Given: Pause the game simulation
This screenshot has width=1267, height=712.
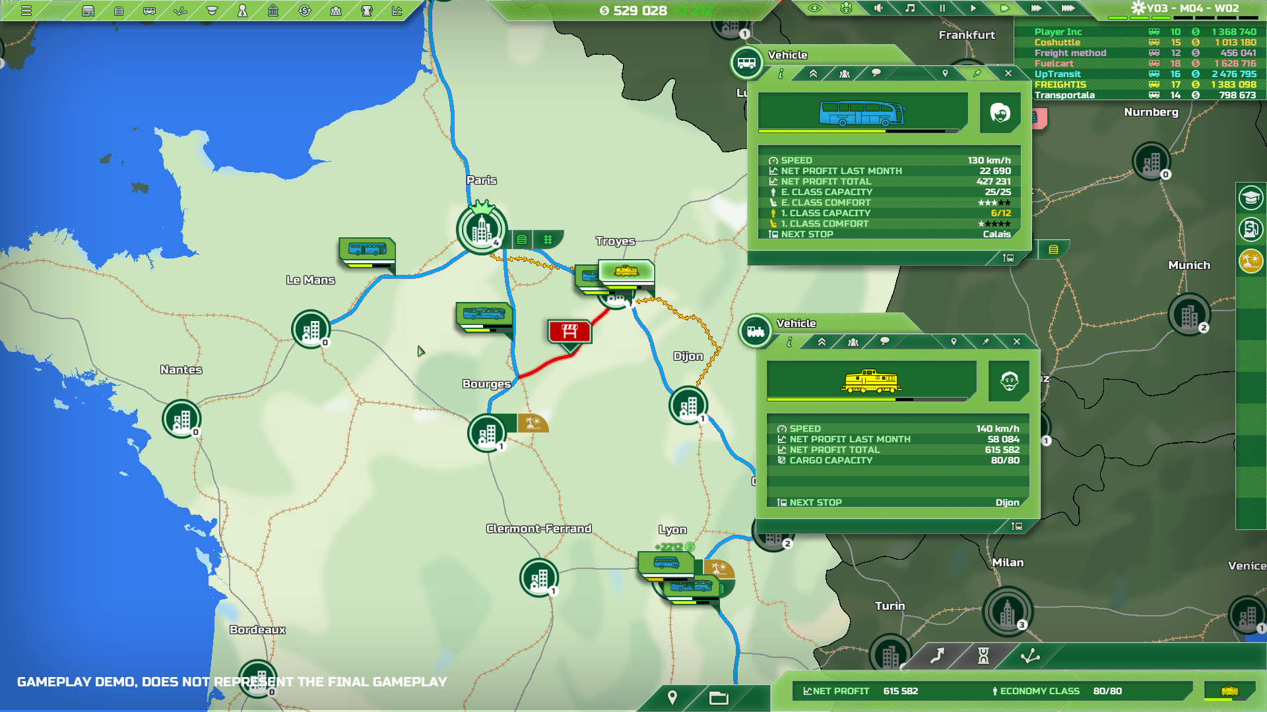Looking at the screenshot, I should pos(942,8).
